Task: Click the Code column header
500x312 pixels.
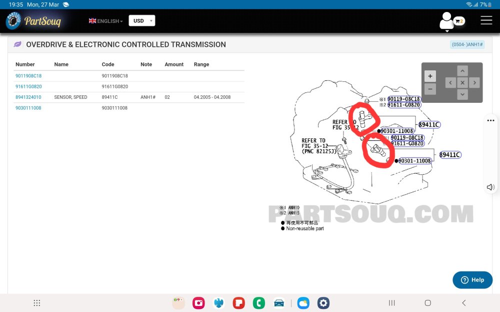Action: click(x=108, y=64)
